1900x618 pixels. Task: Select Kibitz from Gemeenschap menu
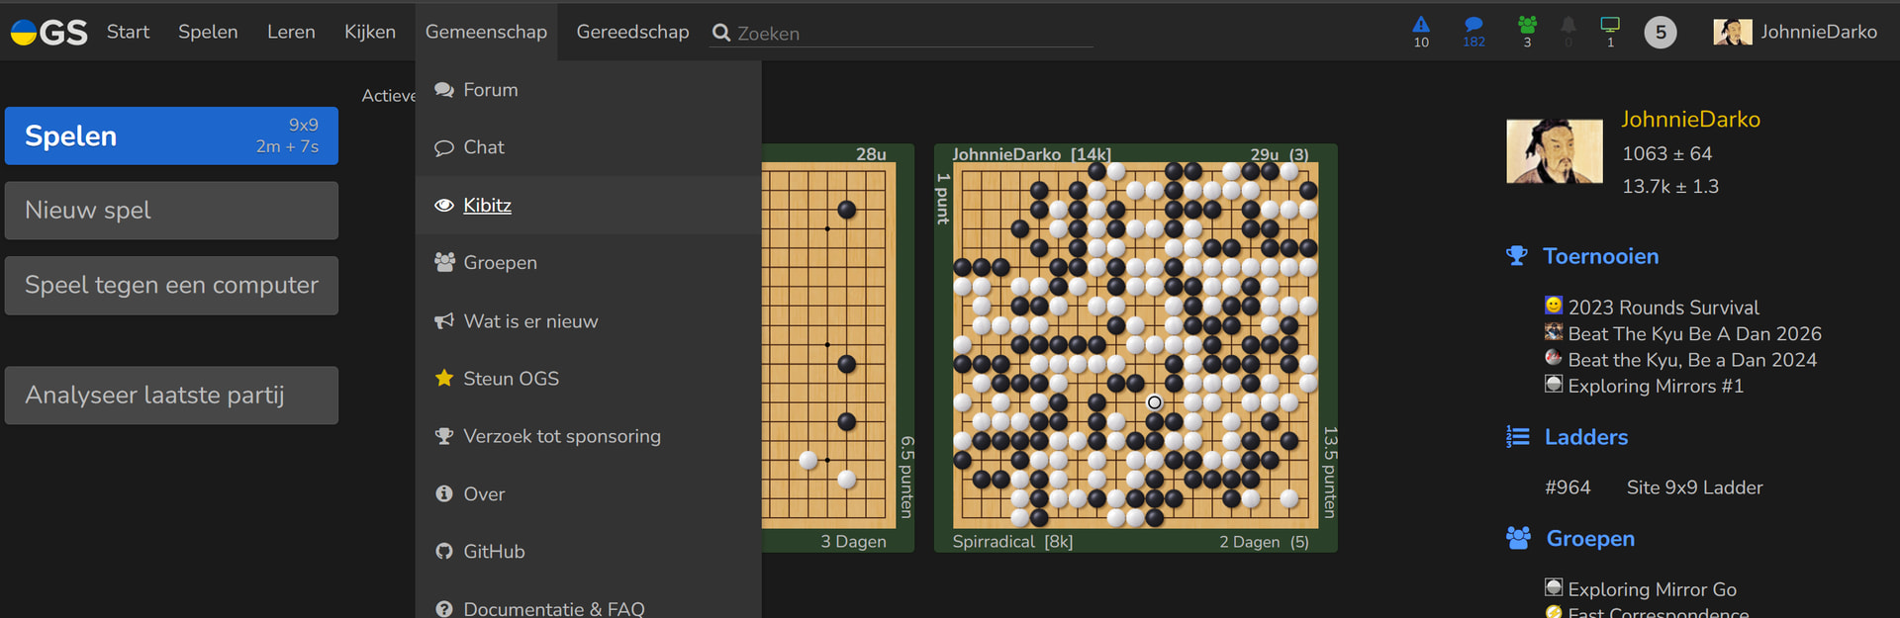pyautogui.click(x=487, y=206)
